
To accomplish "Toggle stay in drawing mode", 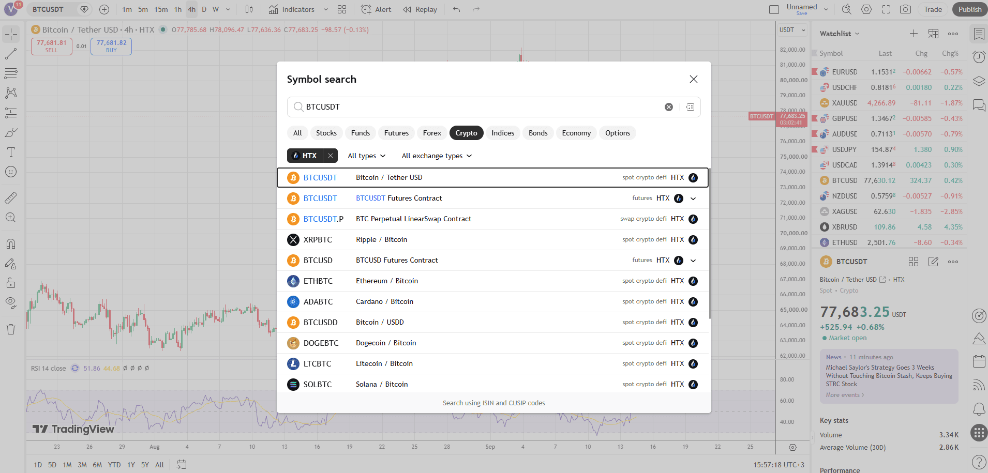I will click(x=11, y=263).
